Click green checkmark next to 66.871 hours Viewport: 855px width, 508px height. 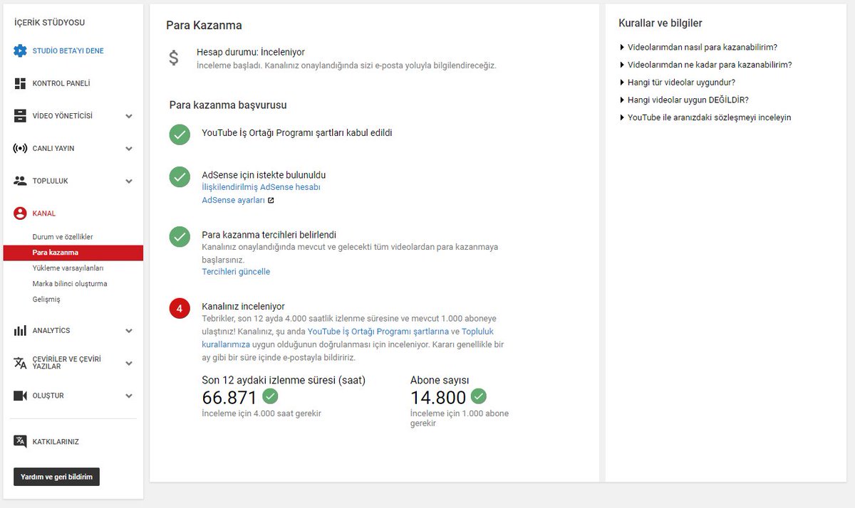tap(270, 396)
